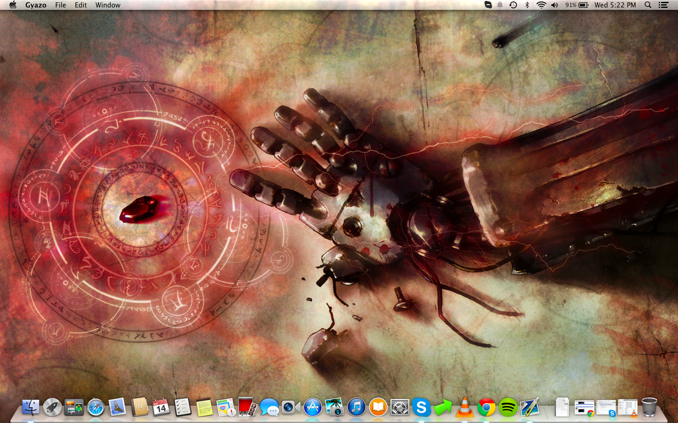Launch Photo Booth from the Dock
Screen dimensions: 678x423
[x=248, y=407]
